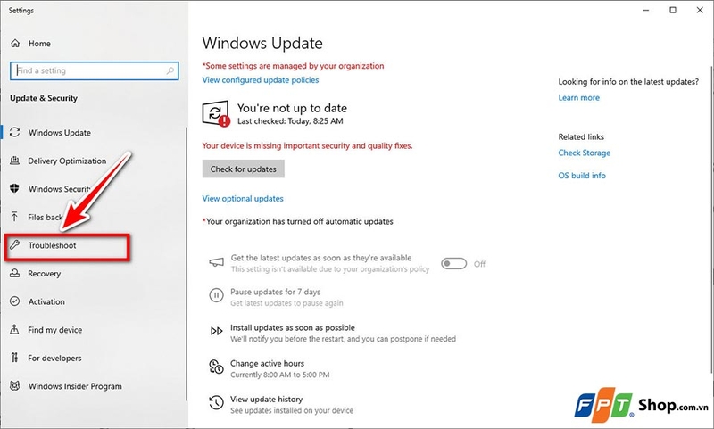
Task: Click the Learn more link
Action: pyautogui.click(x=578, y=97)
